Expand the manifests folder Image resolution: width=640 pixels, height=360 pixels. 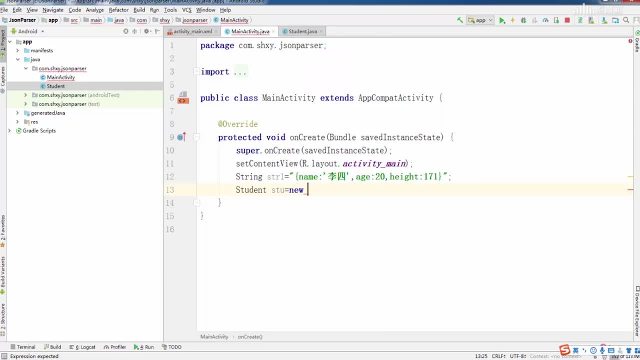point(17,50)
